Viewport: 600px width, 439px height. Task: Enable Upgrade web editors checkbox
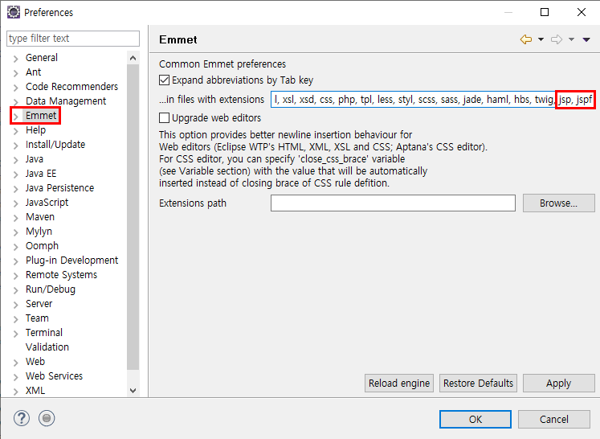(164, 117)
